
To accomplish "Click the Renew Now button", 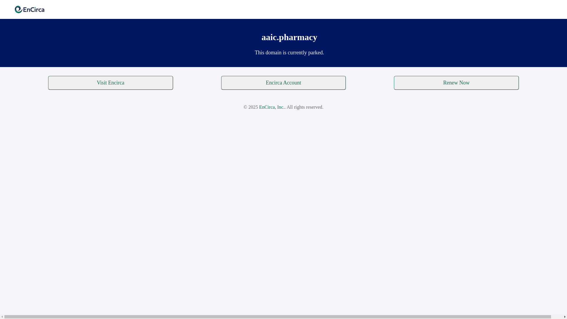I will pyautogui.click(x=456, y=83).
